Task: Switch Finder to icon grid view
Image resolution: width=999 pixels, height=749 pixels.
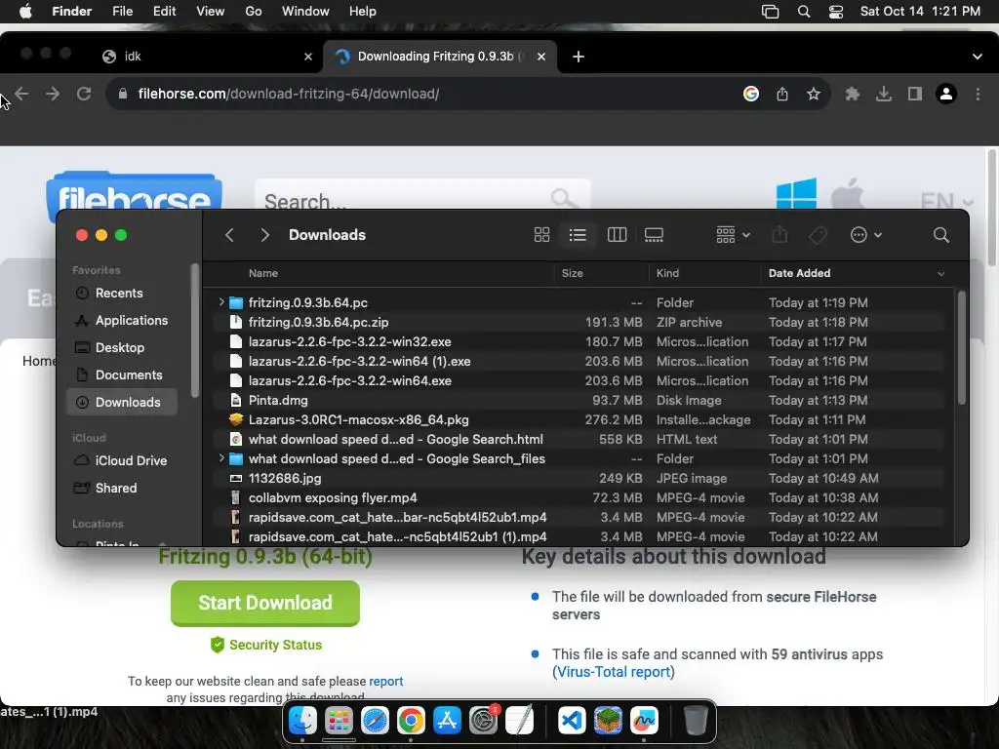Action: click(x=541, y=235)
